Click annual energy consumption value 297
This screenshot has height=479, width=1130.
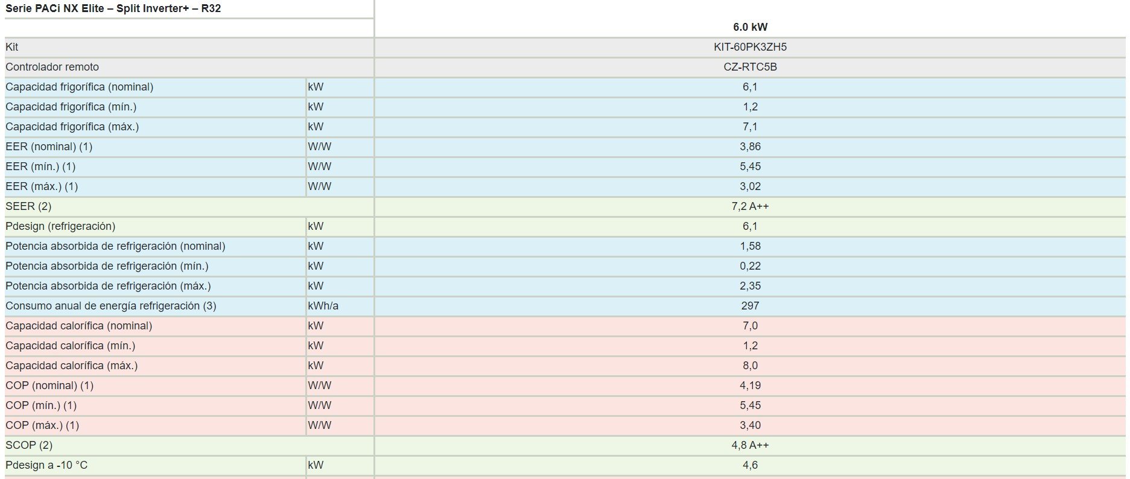tap(750, 306)
